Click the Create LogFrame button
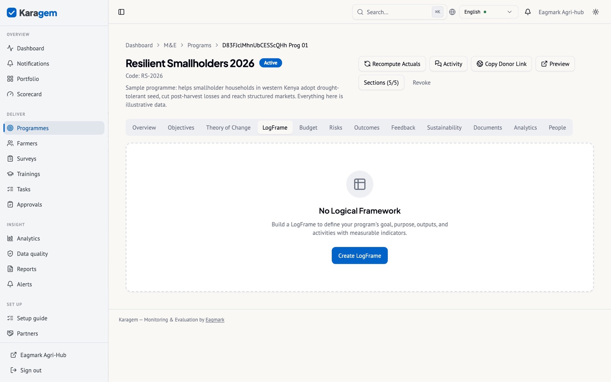 359,255
